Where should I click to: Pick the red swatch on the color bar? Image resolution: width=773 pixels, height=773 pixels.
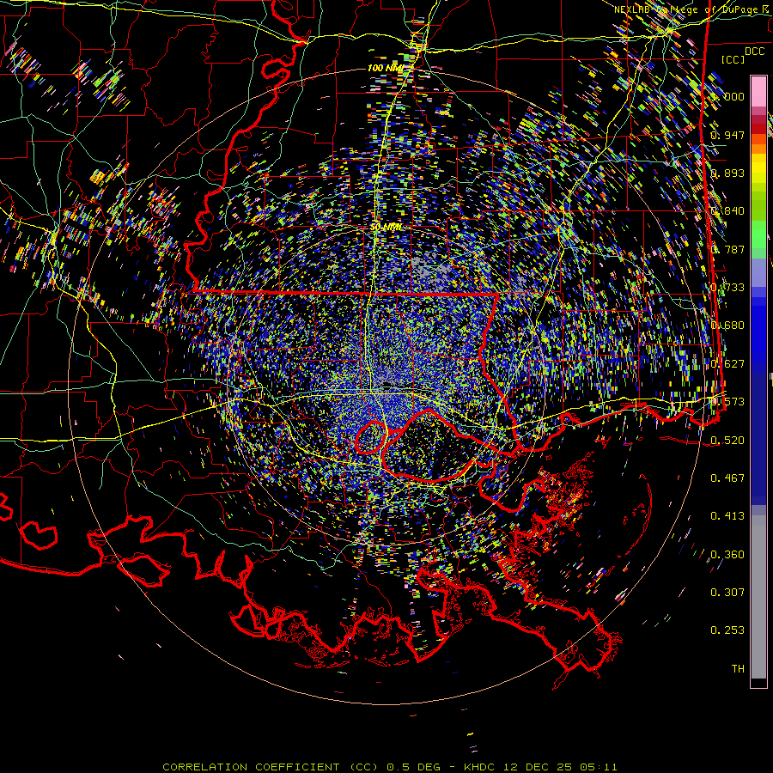(758, 129)
